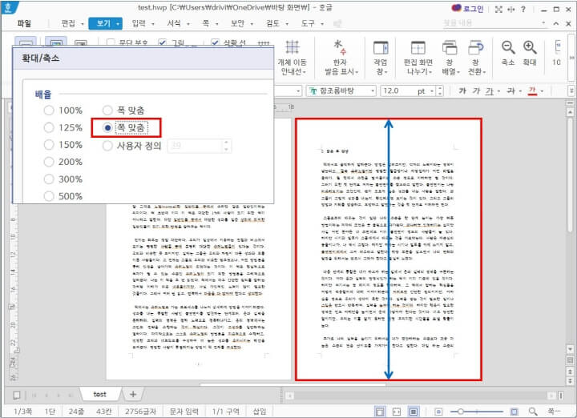Zoom in with the 확대 magnifier icon
Image resolution: width=577 pixels, height=418 pixels.
(530, 47)
